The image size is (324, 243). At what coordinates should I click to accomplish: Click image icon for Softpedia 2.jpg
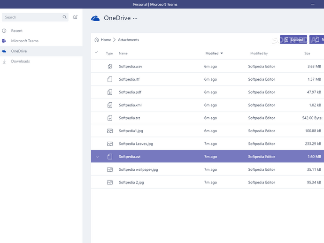pyautogui.click(x=110, y=182)
